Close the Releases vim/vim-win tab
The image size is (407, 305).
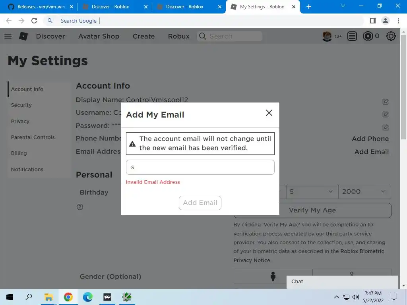(72, 7)
